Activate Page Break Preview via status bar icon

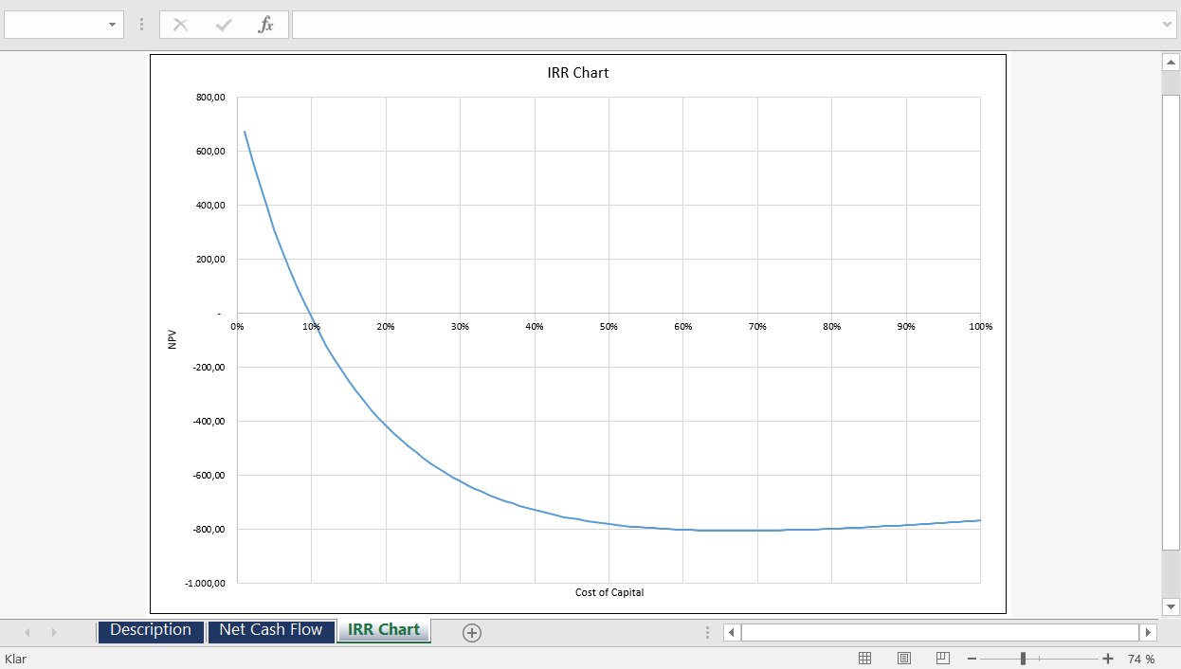[942, 658]
